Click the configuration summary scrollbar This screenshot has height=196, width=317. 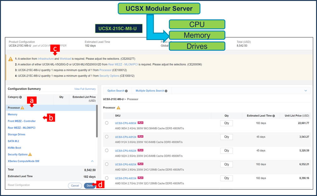[x=97, y=121]
